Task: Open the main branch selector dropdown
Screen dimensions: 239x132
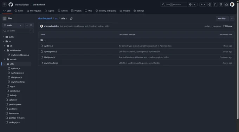Action: click(13, 25)
